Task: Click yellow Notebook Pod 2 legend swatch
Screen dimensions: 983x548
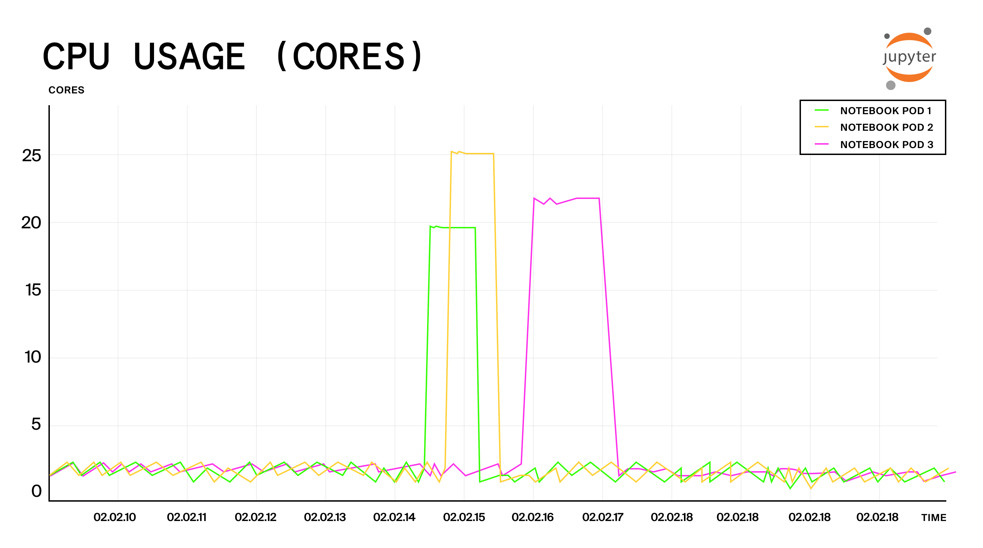Action: (x=822, y=127)
